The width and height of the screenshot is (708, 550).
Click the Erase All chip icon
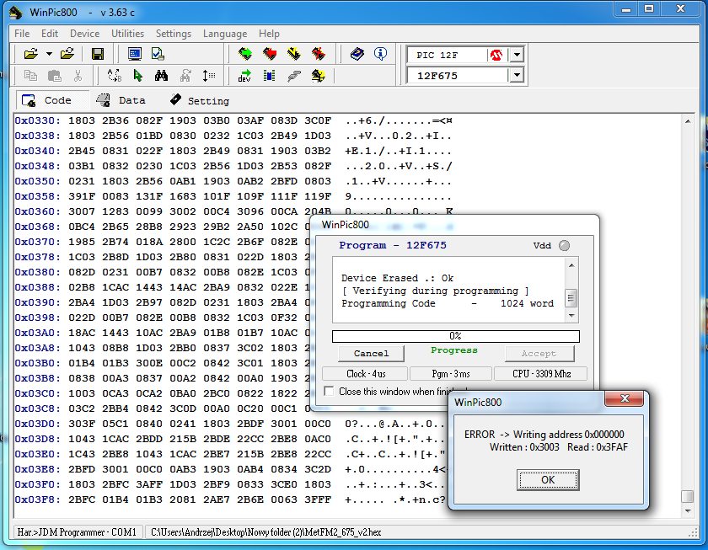coord(319,54)
